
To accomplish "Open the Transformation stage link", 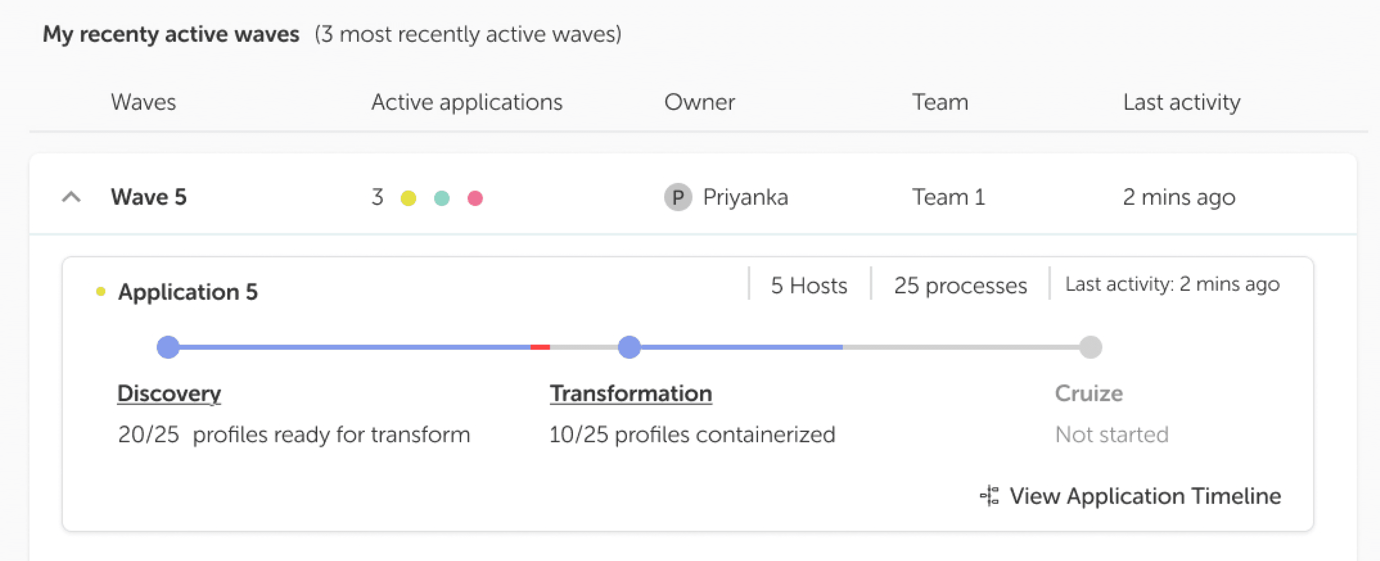I will point(630,393).
